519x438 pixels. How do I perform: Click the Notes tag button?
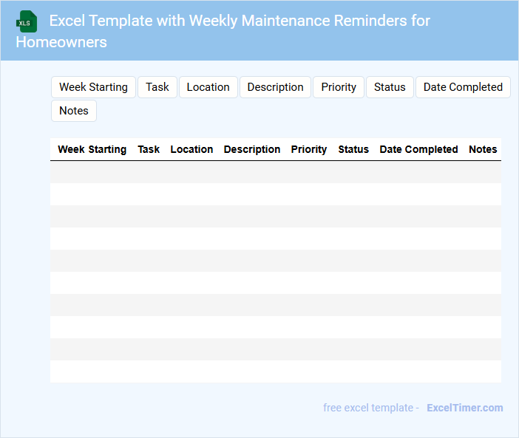[74, 111]
